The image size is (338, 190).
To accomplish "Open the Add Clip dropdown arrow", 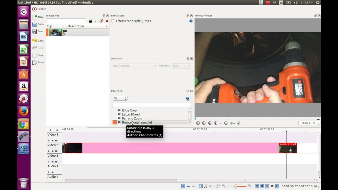I will pos(95,21).
